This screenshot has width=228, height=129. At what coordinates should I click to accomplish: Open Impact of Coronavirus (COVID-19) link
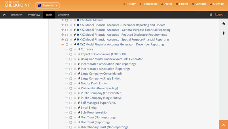click(x=103, y=54)
